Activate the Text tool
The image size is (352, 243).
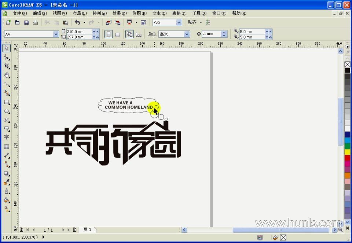pos(7,137)
